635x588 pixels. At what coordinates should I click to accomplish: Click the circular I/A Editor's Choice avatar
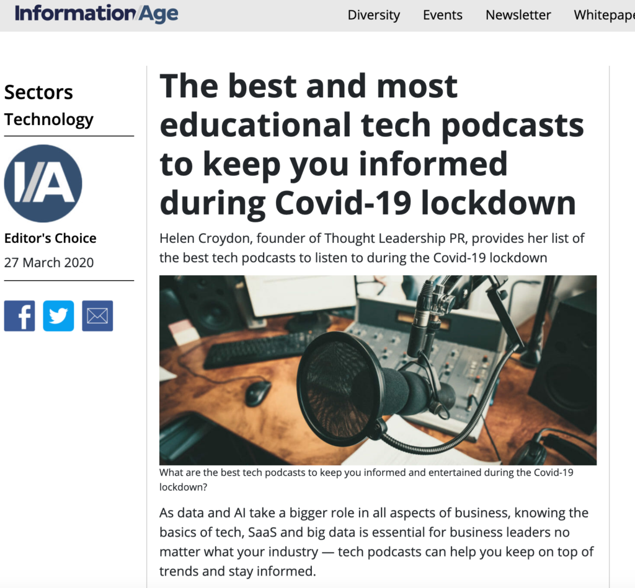(43, 183)
